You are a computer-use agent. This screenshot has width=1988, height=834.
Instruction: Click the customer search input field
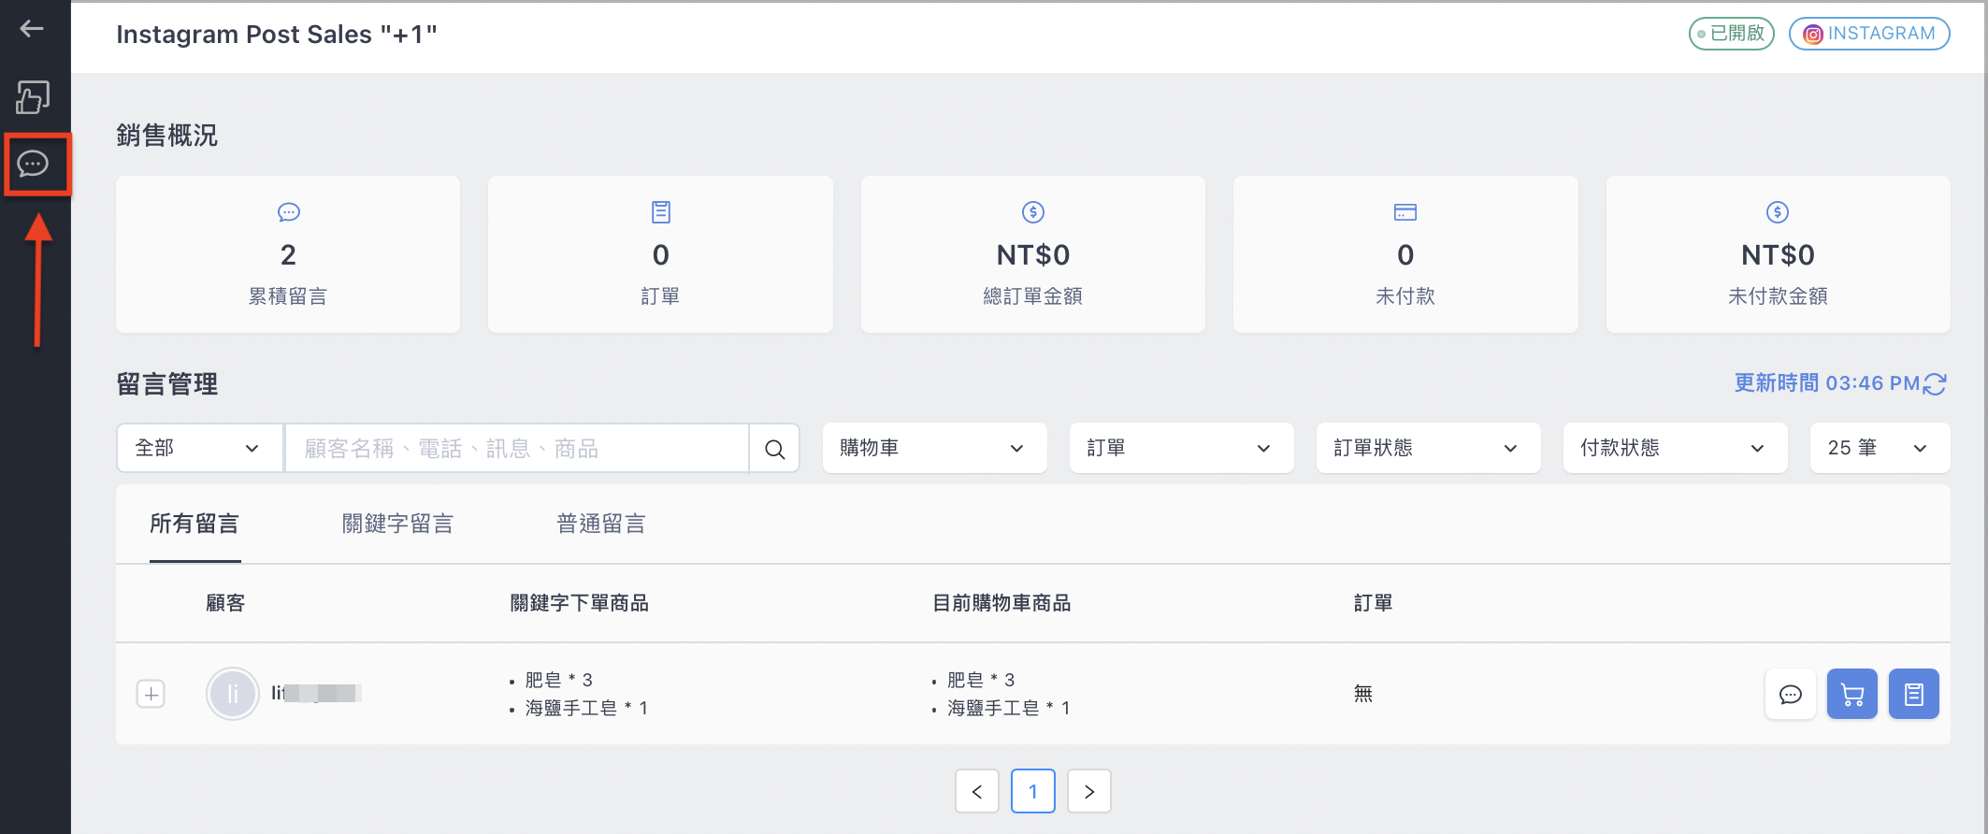(x=516, y=449)
